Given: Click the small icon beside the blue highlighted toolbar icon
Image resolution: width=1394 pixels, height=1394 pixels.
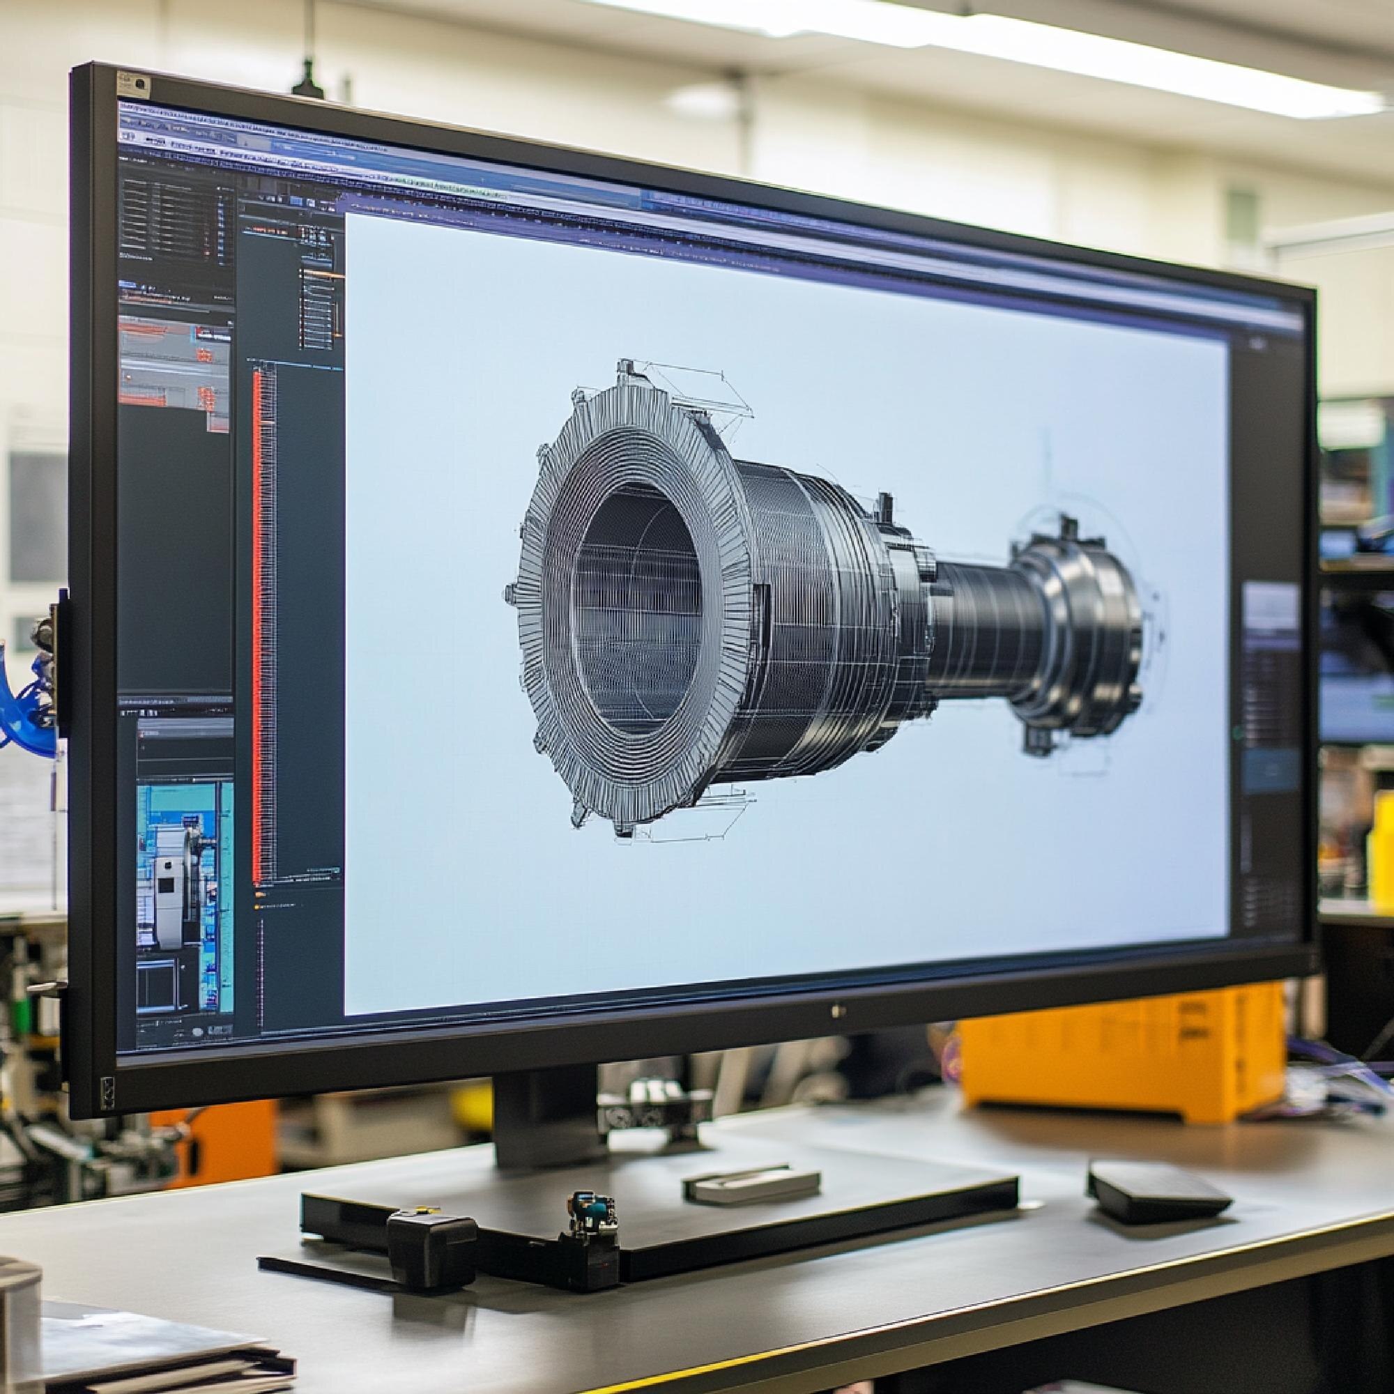Looking at the screenshot, I should coord(312,201).
